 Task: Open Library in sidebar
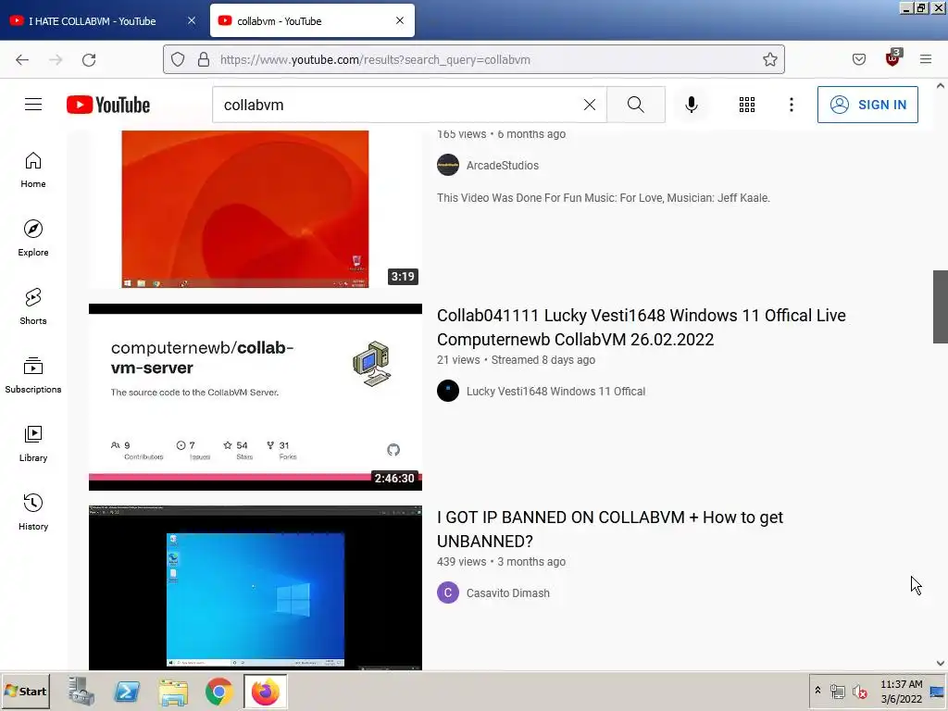(x=33, y=443)
